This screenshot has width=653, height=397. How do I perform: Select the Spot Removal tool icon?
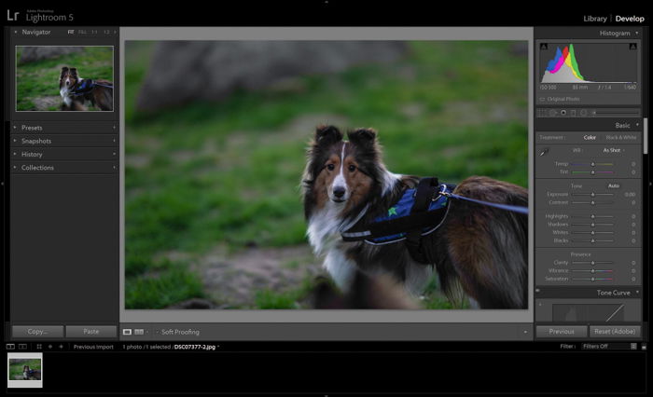point(553,113)
